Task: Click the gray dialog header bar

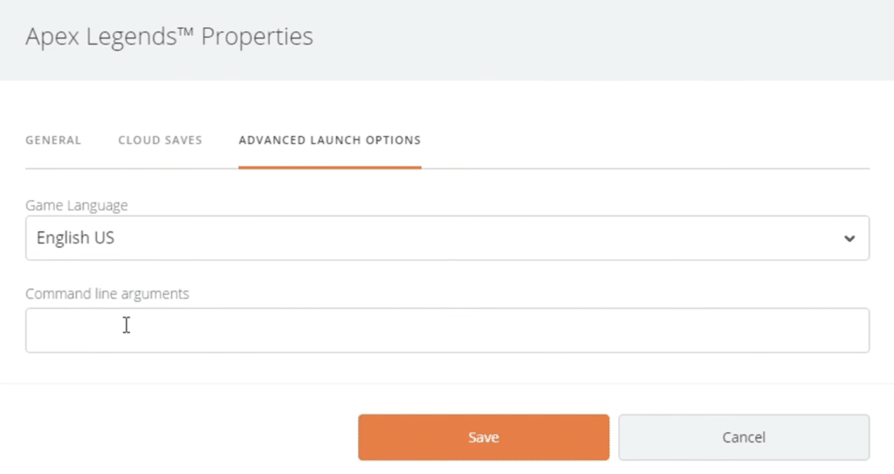Action: point(611,39)
